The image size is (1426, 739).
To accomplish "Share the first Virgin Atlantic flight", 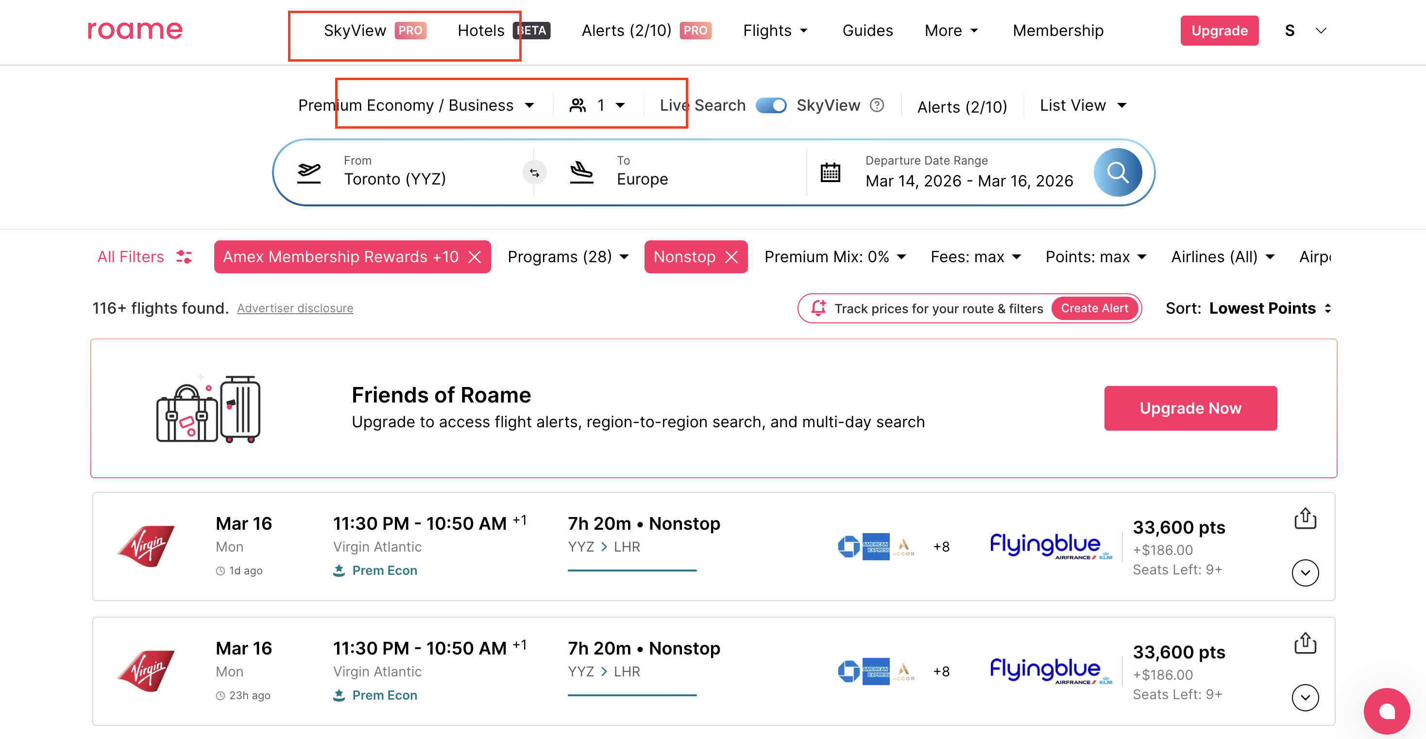I will [x=1305, y=519].
